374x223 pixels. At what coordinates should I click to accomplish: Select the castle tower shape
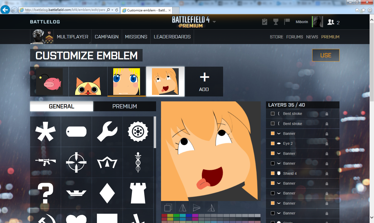[138, 193]
